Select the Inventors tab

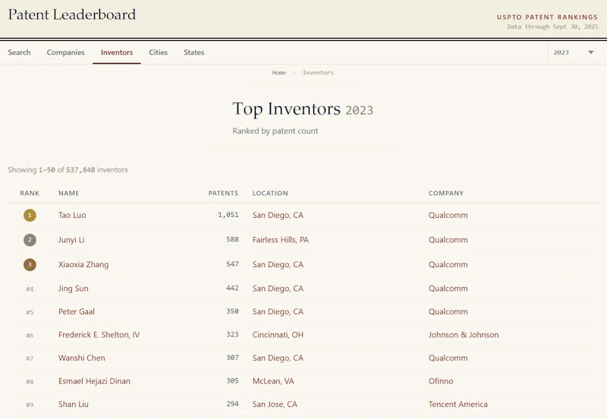[117, 52]
